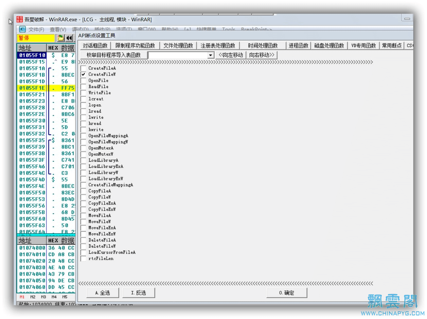The height and width of the screenshot is (319, 427).
Task: Tick the lwrite checkbox
Action: click(83, 117)
